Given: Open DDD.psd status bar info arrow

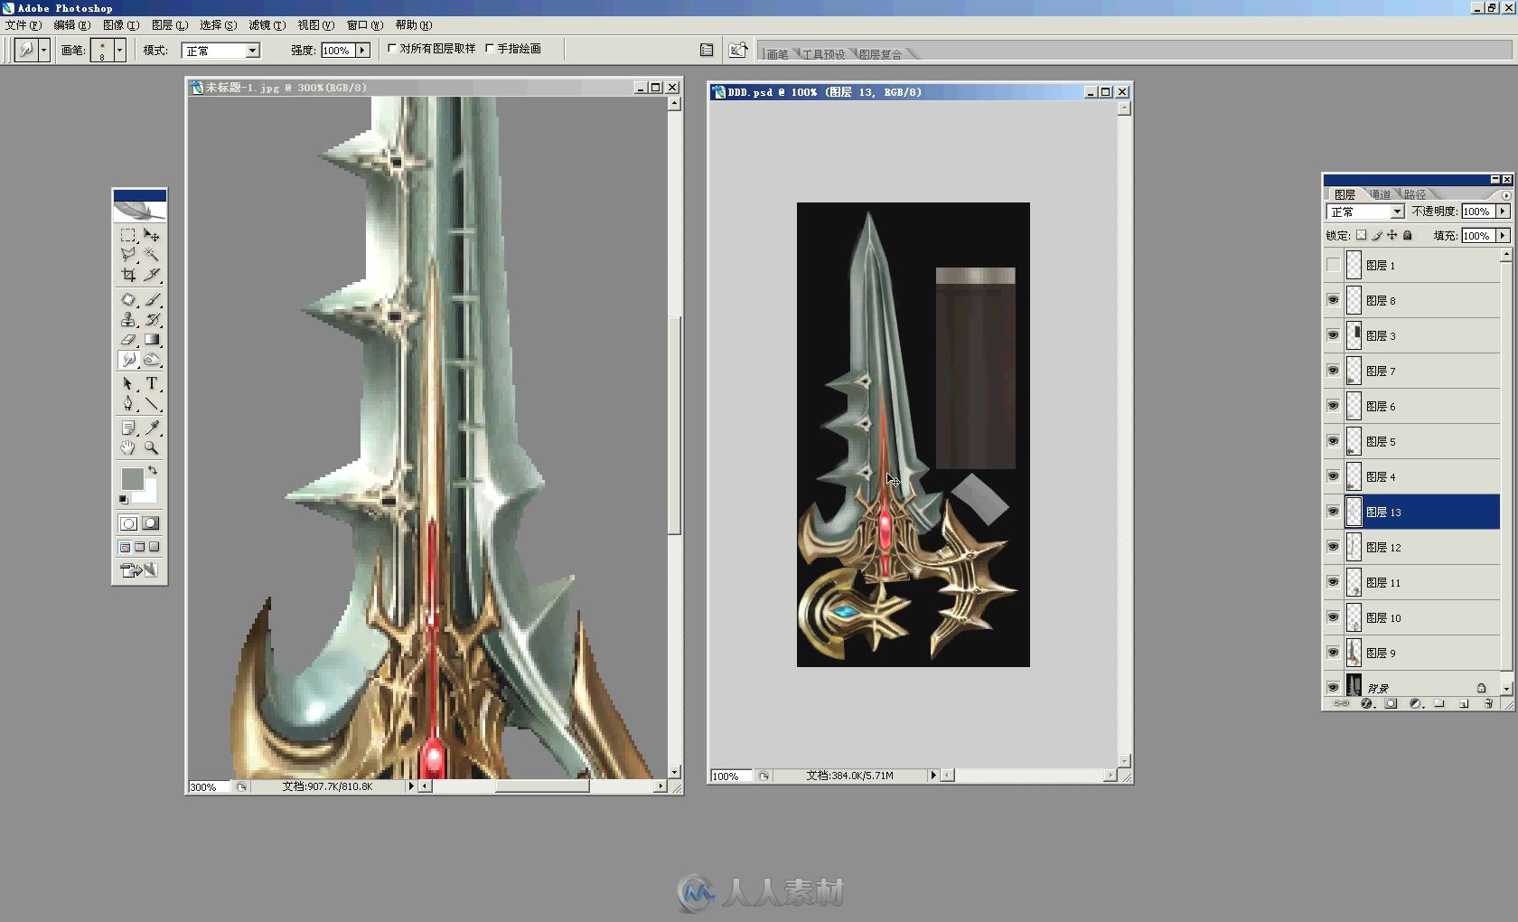Looking at the screenshot, I should click(932, 776).
